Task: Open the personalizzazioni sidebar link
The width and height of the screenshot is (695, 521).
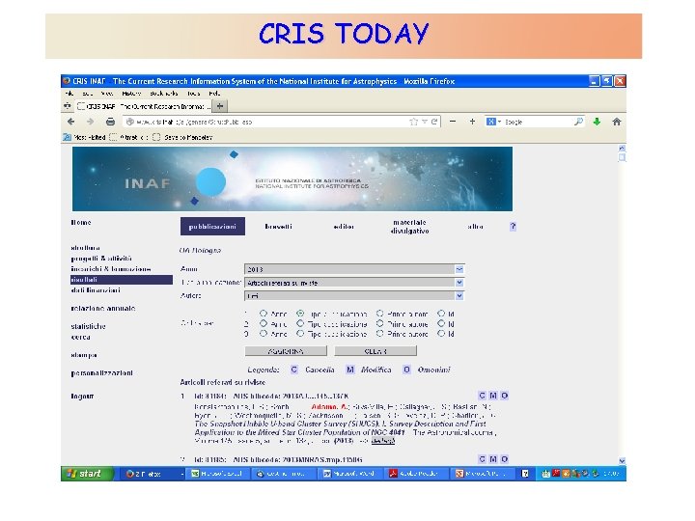Action: [101, 373]
